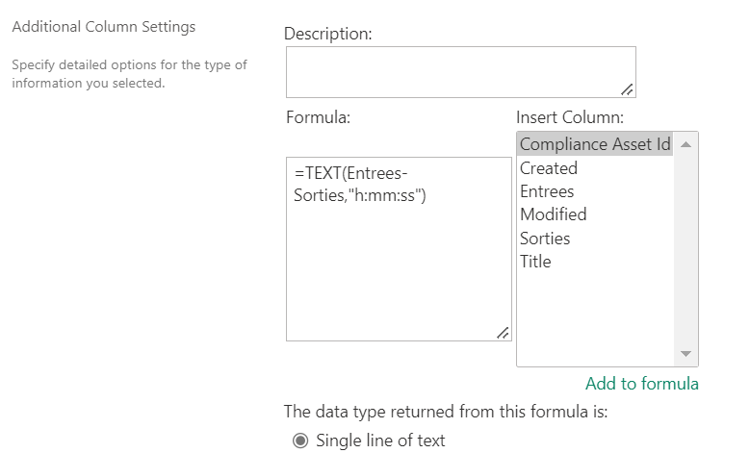Click the Insert Column label
750x453 pixels.
pos(570,117)
